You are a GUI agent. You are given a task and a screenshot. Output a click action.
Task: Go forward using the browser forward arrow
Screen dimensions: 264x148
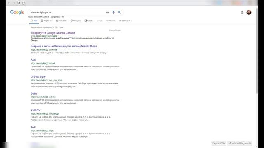[14, 3]
